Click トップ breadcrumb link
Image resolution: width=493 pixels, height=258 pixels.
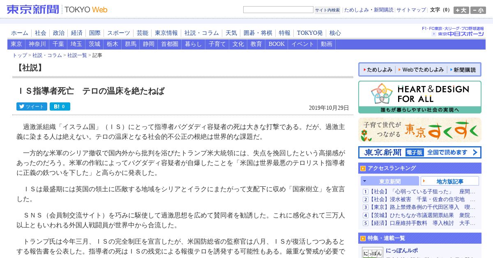pos(20,55)
